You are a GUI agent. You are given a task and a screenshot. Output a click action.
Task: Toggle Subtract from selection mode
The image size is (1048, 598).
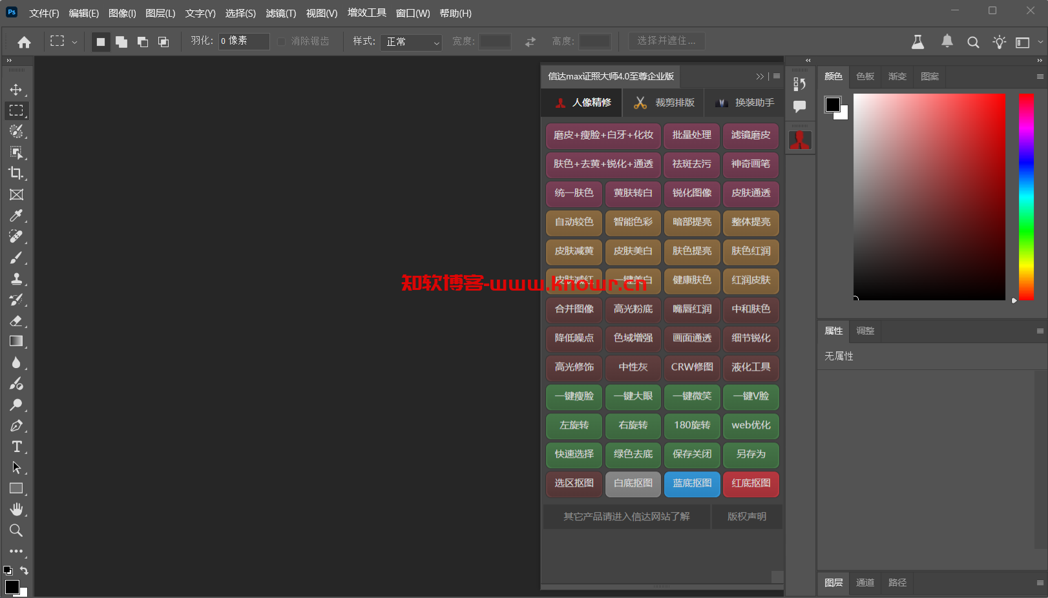[x=143, y=42]
